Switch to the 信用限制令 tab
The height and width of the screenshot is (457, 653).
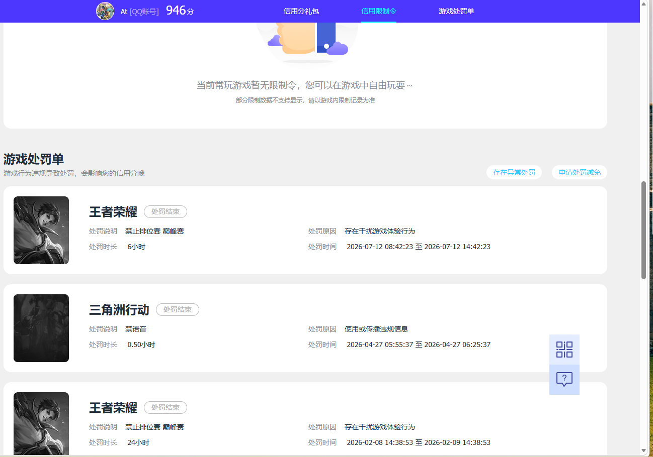(378, 11)
